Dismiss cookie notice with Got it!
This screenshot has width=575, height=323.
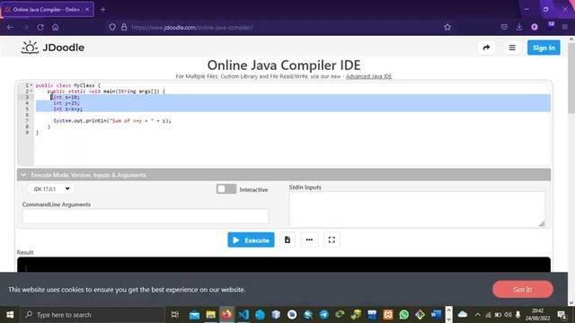click(523, 289)
